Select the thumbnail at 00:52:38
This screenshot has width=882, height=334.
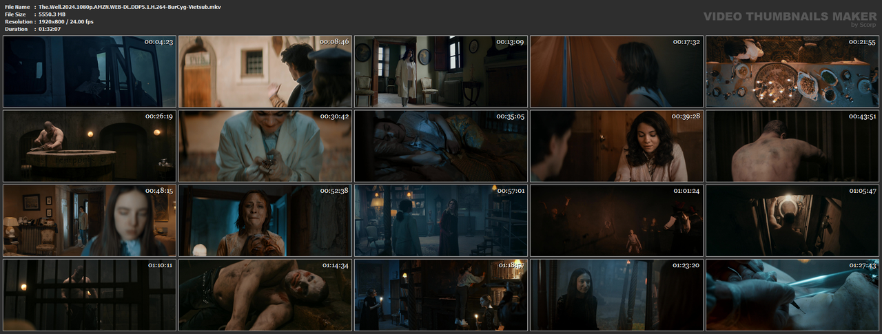(x=265, y=220)
